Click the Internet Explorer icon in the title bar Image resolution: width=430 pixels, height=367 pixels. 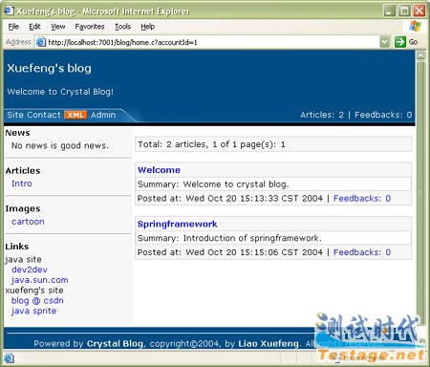(9, 11)
